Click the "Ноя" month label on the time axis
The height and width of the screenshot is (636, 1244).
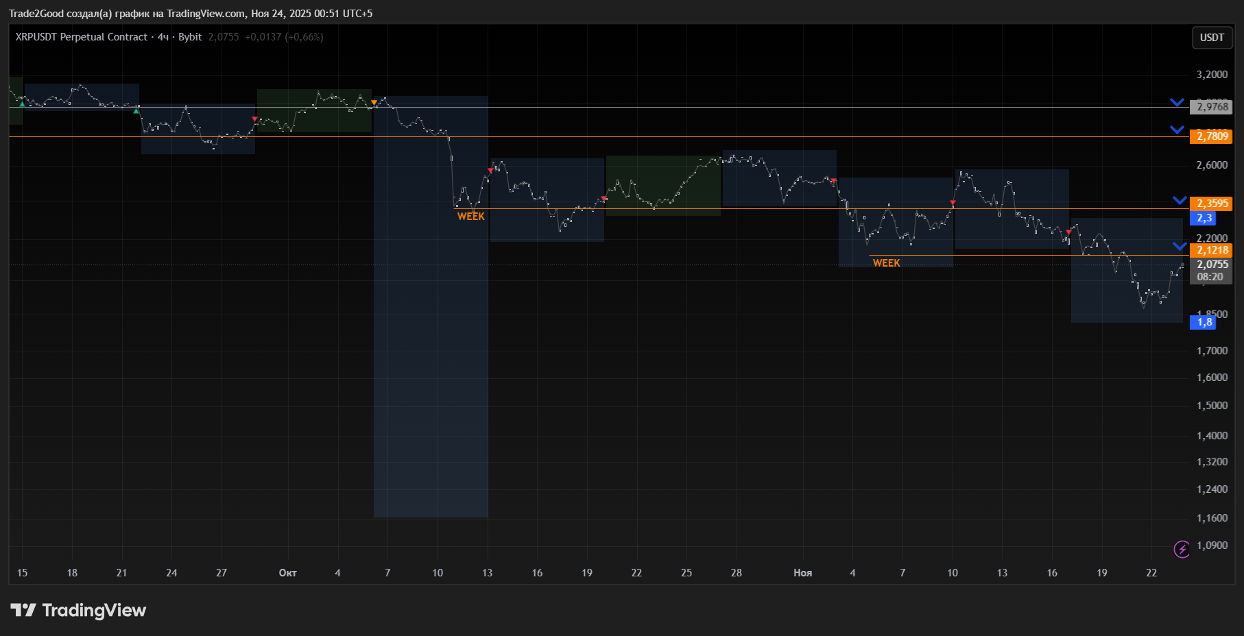[x=802, y=573]
